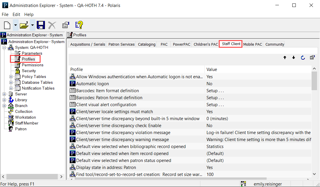Click the move up arrow icon
Viewport: 320px width, 187px height.
pyautogui.click(x=285, y=58)
